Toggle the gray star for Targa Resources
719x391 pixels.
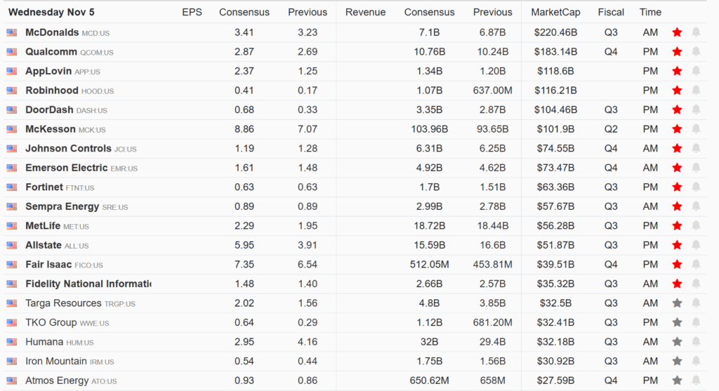click(677, 303)
